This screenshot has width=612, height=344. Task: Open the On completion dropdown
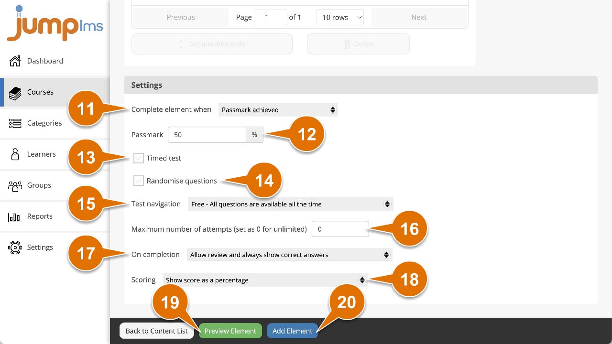pyautogui.click(x=289, y=255)
